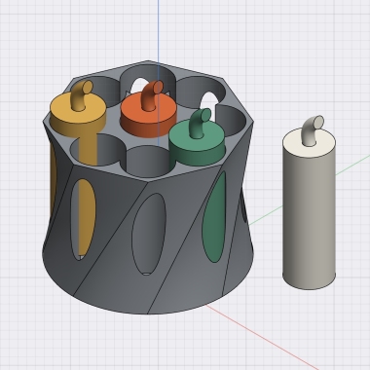This screenshot has width=370, height=370.
Task: Click the empty center oval cutout on holder
Action: (149, 234)
